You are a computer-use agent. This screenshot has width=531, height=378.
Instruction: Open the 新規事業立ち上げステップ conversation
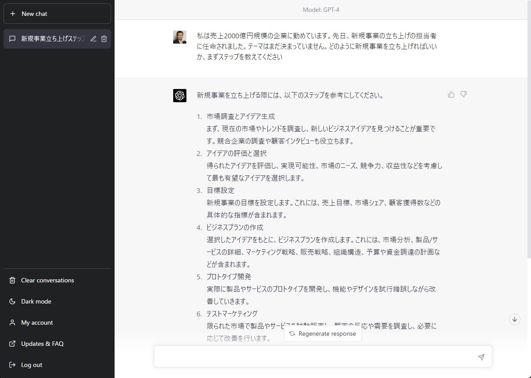tap(52, 39)
